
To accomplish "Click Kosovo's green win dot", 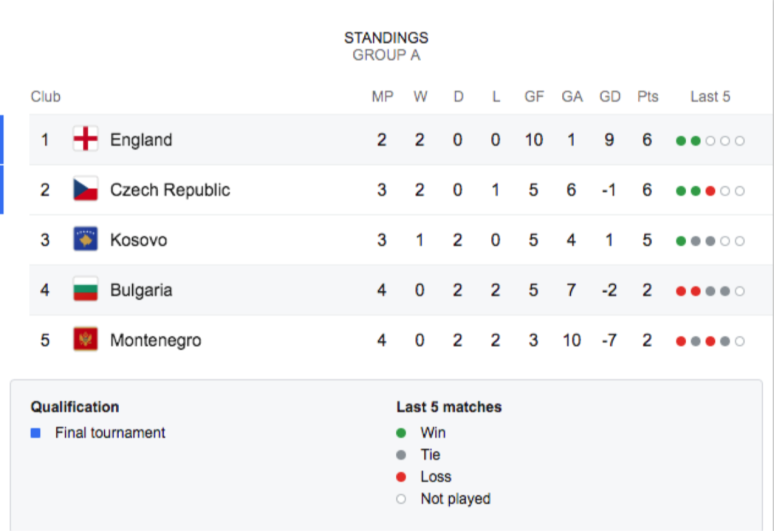I will [x=680, y=241].
